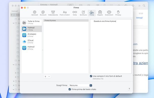This screenshot has height=98, width=154.
Task: Open the Estensioni extensions pane
Action: pyautogui.click(x=109, y=13)
